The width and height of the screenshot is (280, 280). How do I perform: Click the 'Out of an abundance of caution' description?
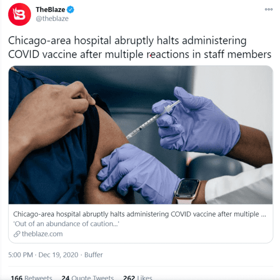(66, 224)
